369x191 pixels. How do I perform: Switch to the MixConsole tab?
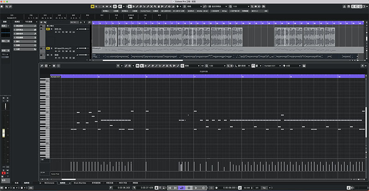click(49, 183)
